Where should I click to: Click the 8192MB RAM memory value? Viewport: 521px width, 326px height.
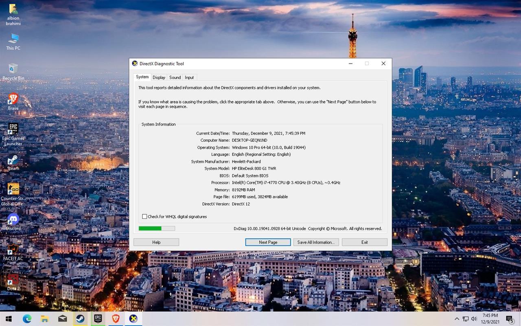pyautogui.click(x=243, y=190)
